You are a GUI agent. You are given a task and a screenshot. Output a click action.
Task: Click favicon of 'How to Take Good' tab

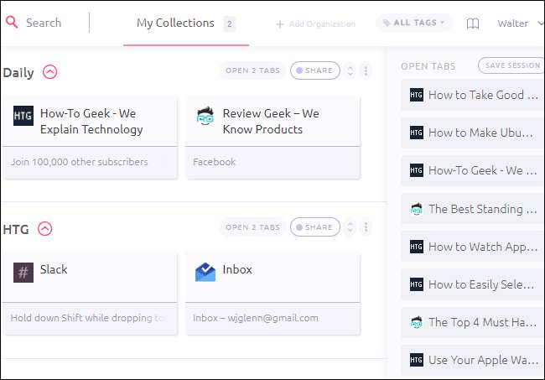[417, 95]
